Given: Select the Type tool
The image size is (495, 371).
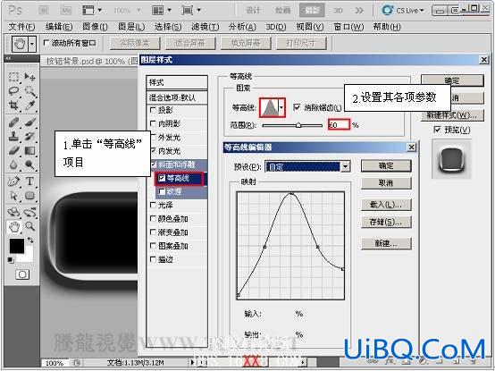Looking at the screenshot, I should (x=30, y=181).
